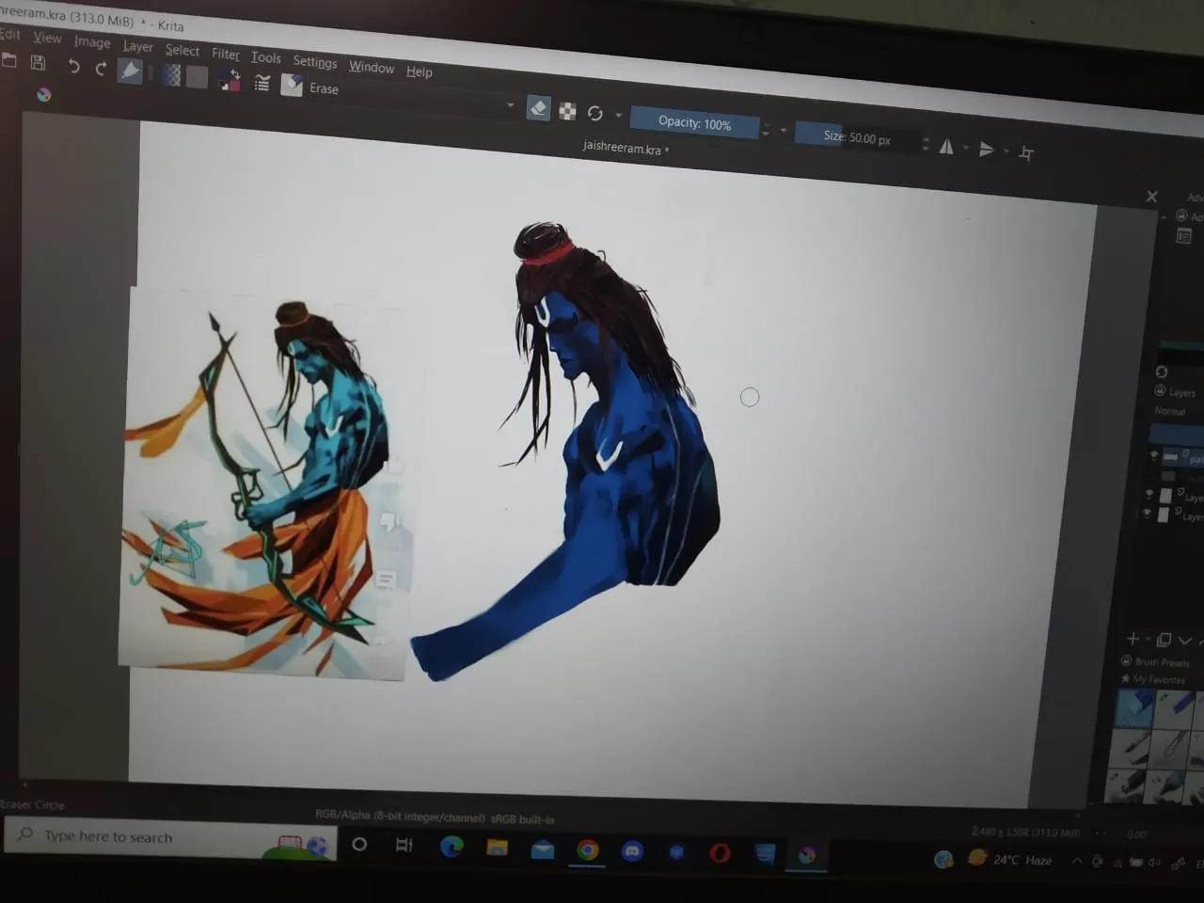Viewport: 1204px width, 903px height.
Task: Expand horizontal mirror options arrow
Action: click(965, 148)
